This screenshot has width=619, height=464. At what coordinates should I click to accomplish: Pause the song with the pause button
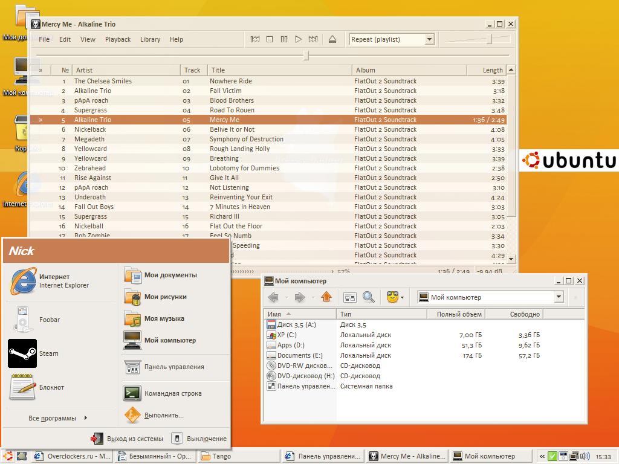click(x=284, y=39)
